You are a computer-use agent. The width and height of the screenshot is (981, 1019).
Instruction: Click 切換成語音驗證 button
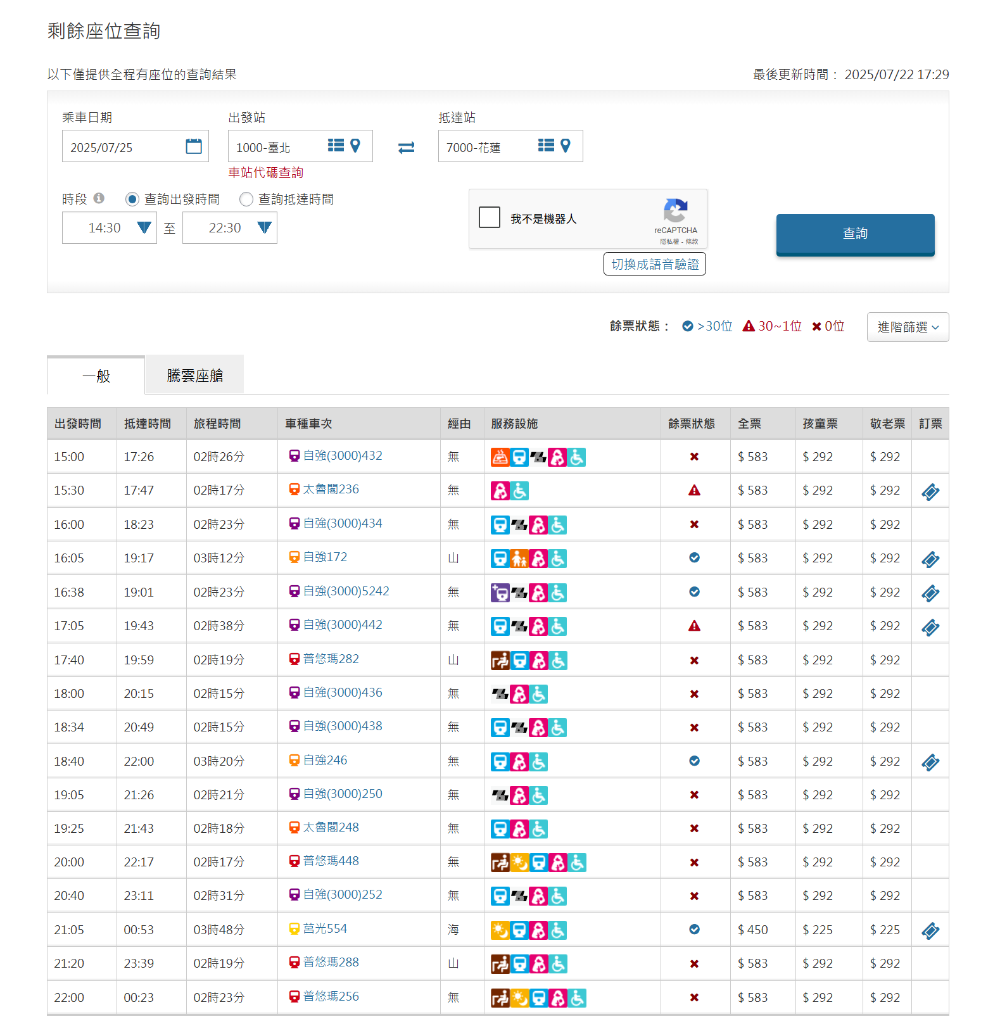pos(655,264)
